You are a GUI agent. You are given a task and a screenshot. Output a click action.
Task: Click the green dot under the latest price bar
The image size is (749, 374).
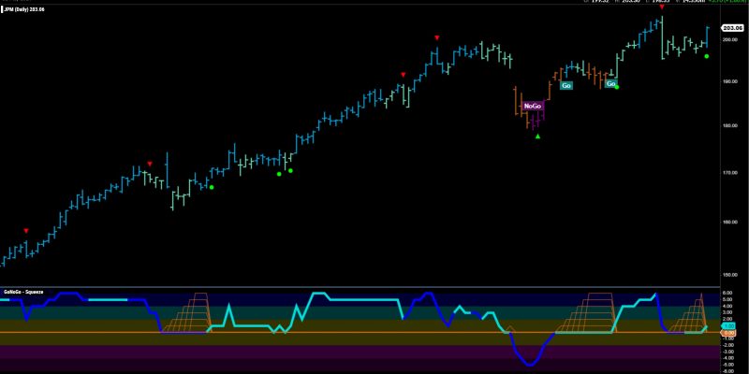pos(707,56)
